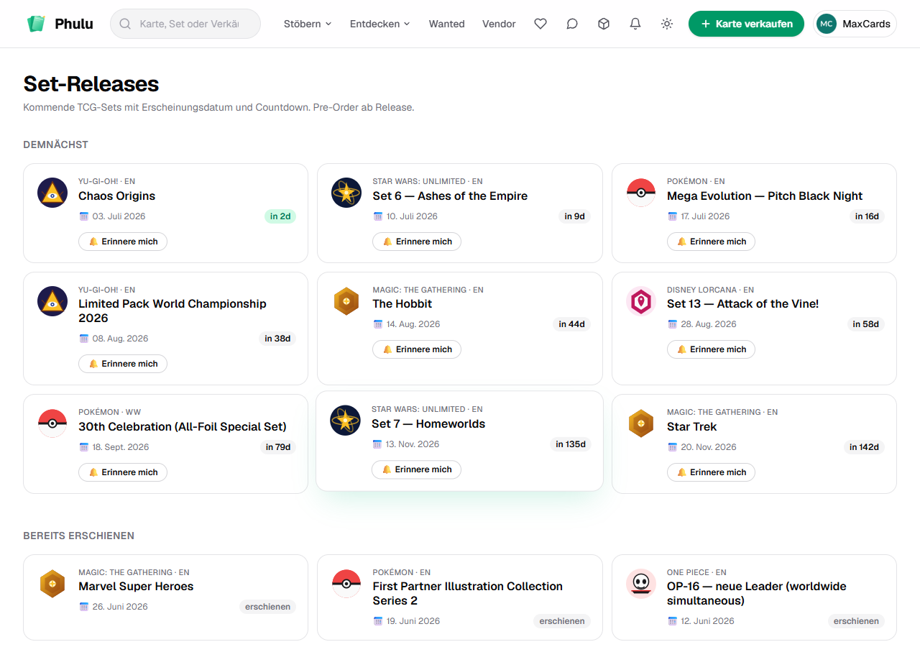Open the orders box icon
The width and height of the screenshot is (920, 647).
604,24
